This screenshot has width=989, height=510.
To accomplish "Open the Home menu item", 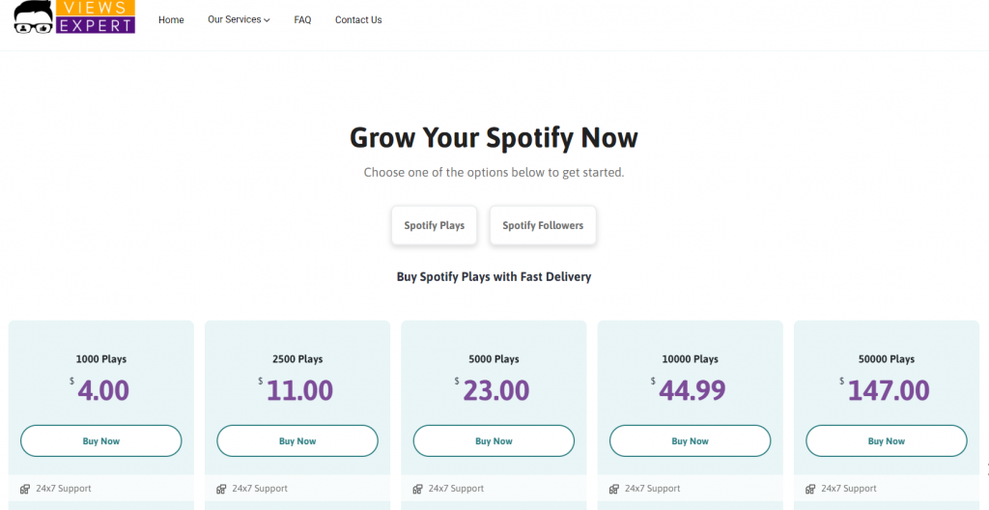I will click(x=171, y=20).
